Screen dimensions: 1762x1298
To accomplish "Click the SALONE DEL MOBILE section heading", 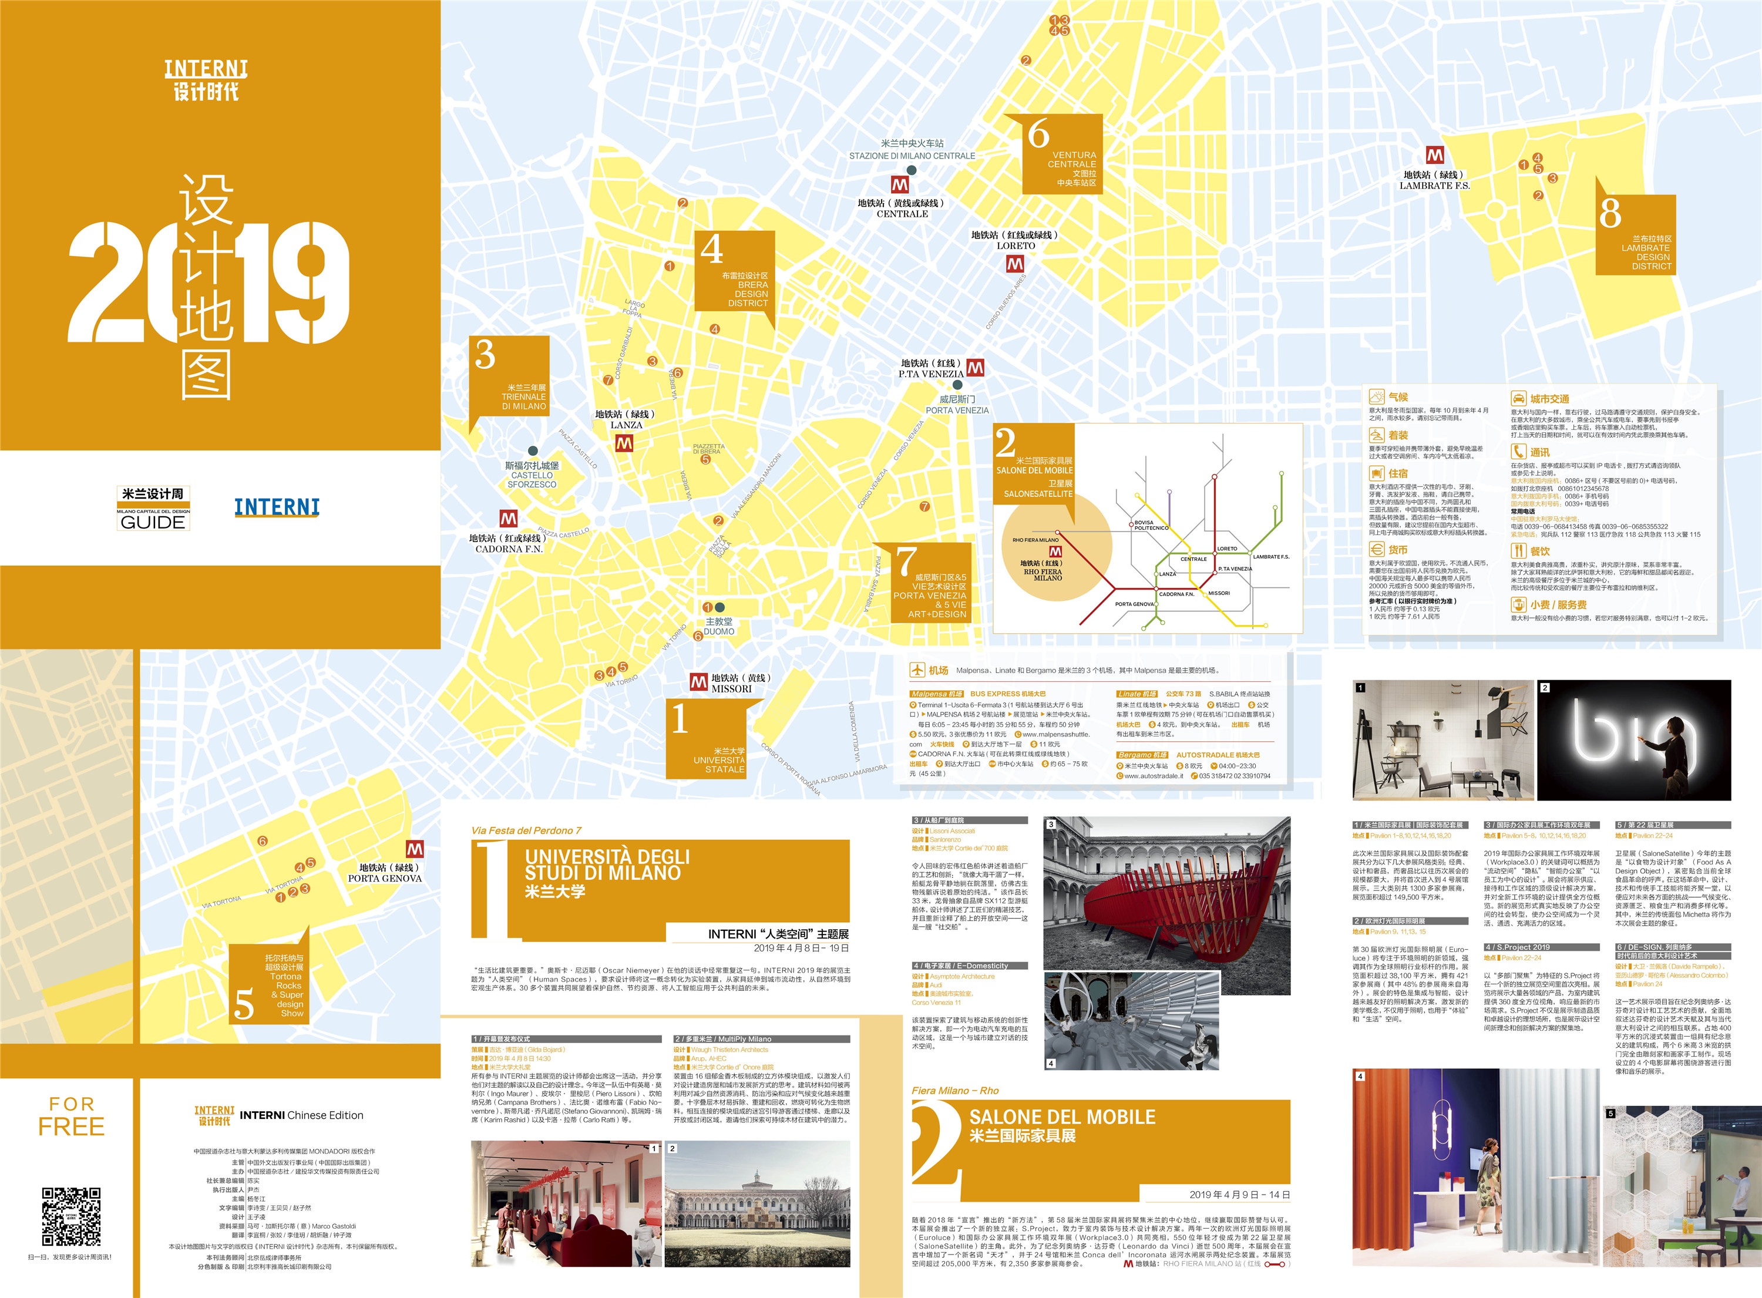I will click(1062, 1117).
